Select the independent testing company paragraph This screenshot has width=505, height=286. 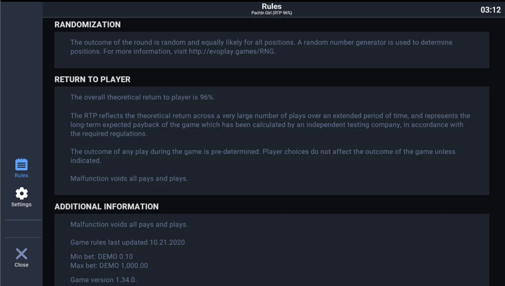point(270,124)
